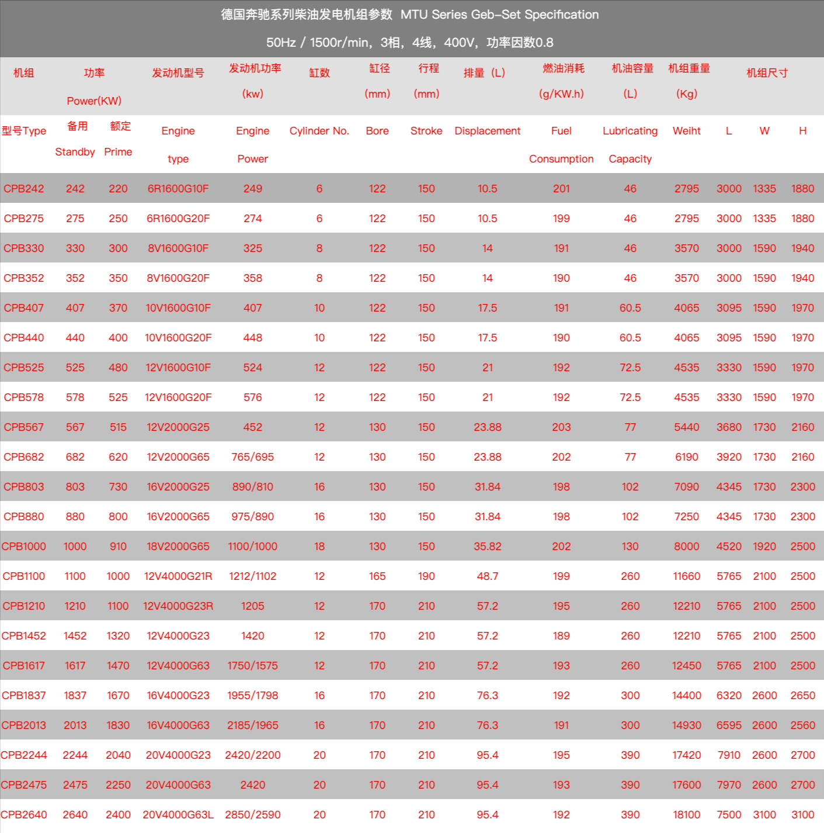Screen dimensions: 824x833
Task: Click the CPB525 model cell
Action: [24, 368]
